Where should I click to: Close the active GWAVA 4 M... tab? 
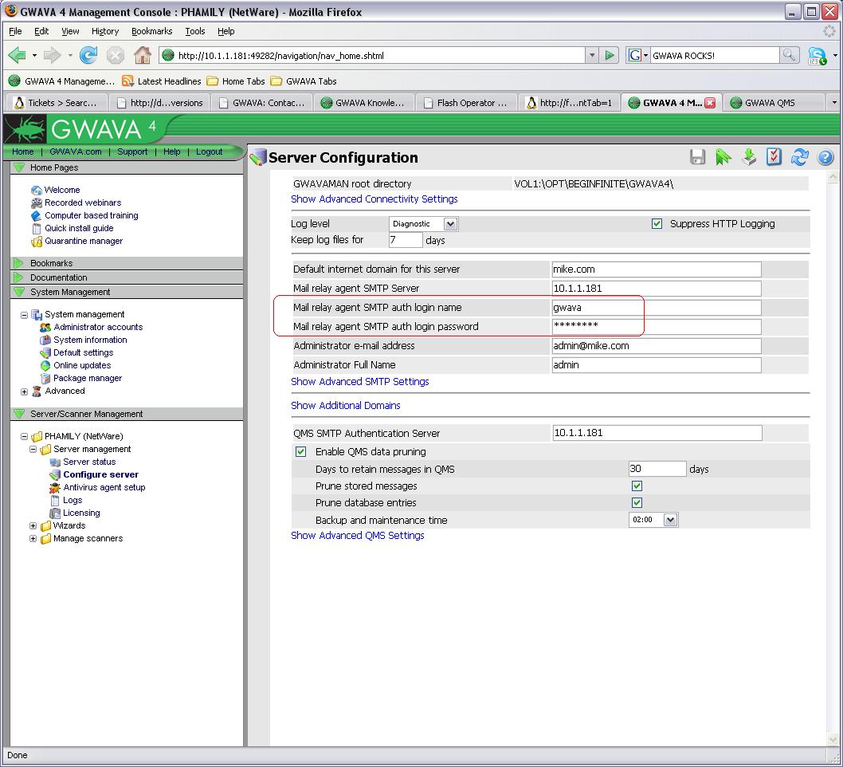(x=710, y=103)
